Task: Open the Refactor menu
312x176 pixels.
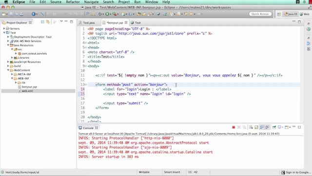Action: (73, 2)
